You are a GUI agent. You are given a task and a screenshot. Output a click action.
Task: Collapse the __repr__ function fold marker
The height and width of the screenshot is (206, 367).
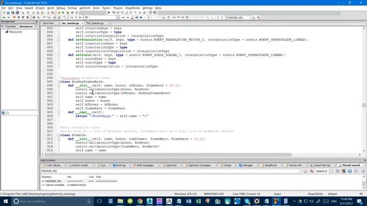(x=58, y=112)
